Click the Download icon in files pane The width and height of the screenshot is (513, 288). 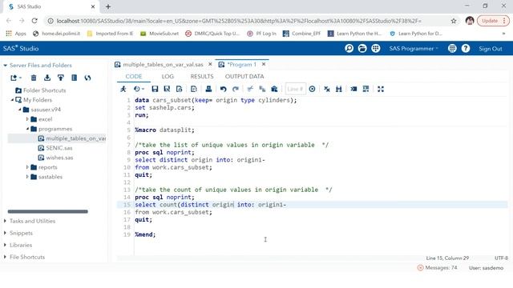point(47,78)
